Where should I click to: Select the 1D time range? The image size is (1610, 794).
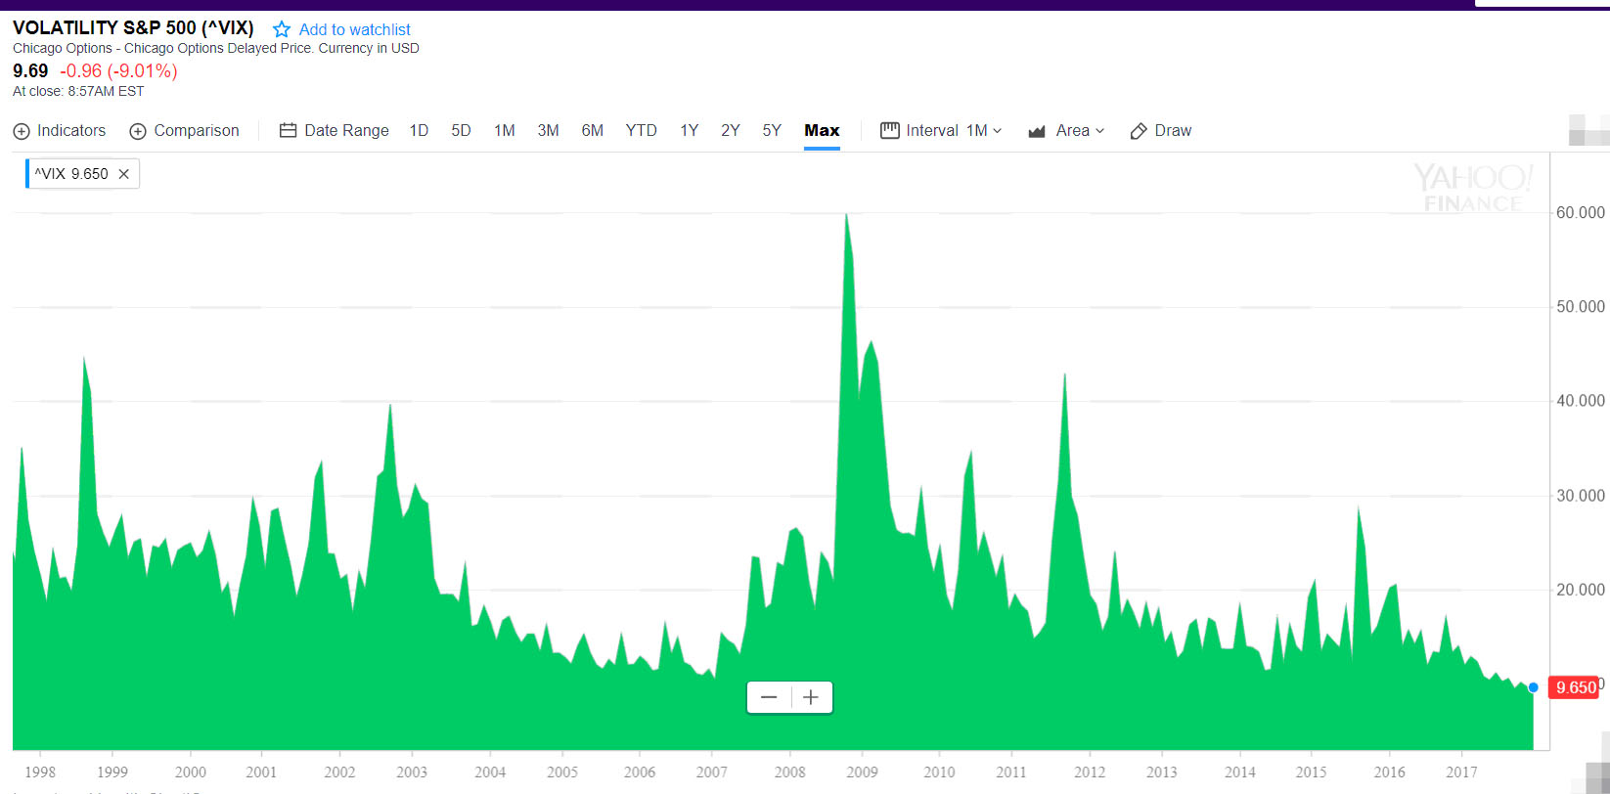pos(419,131)
